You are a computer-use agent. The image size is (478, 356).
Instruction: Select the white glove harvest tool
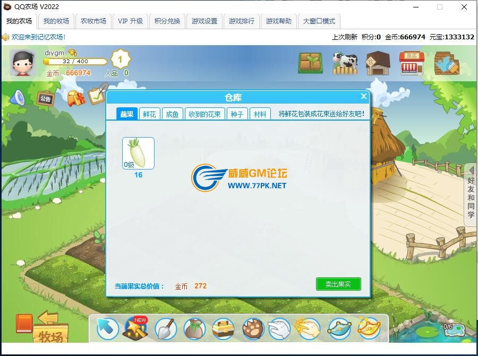point(279,328)
